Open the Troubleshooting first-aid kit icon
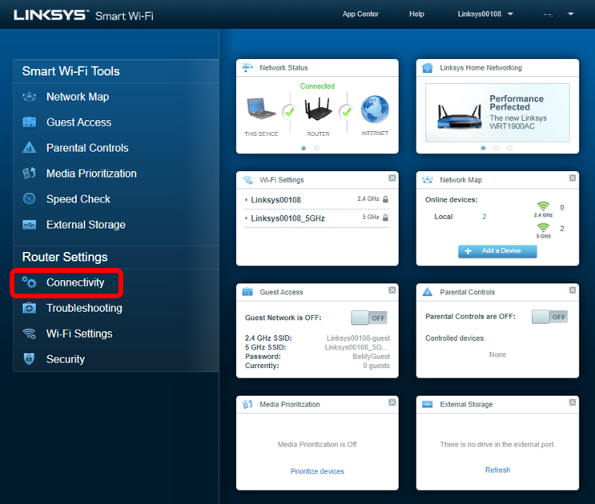The width and height of the screenshot is (595, 504). [x=29, y=308]
